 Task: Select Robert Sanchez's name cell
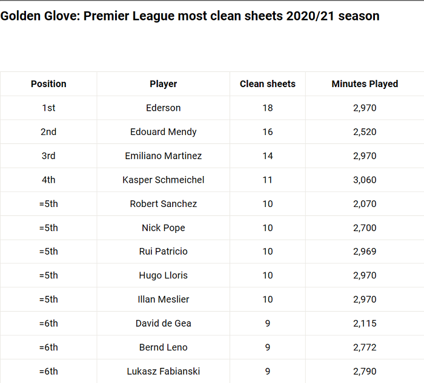coord(164,204)
